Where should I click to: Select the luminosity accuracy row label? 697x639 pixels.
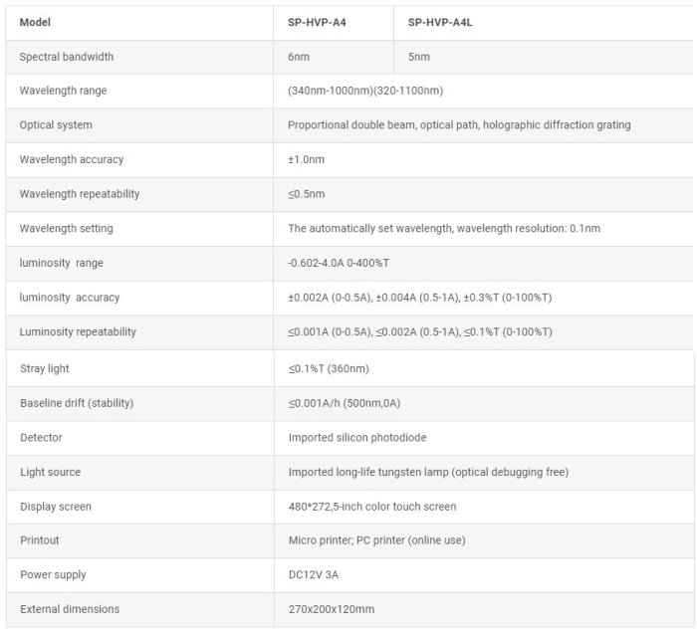click(69, 298)
